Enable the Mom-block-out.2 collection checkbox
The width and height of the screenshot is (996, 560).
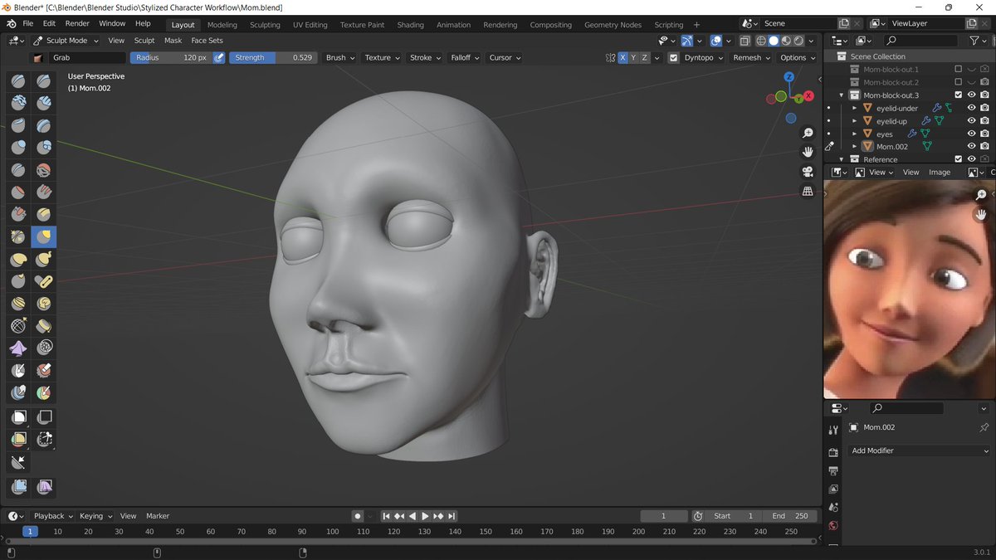[x=959, y=82]
